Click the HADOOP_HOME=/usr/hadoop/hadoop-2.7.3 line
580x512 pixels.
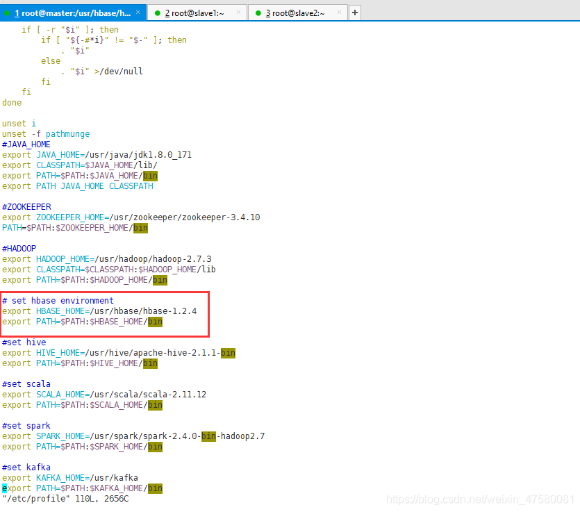click(x=107, y=259)
